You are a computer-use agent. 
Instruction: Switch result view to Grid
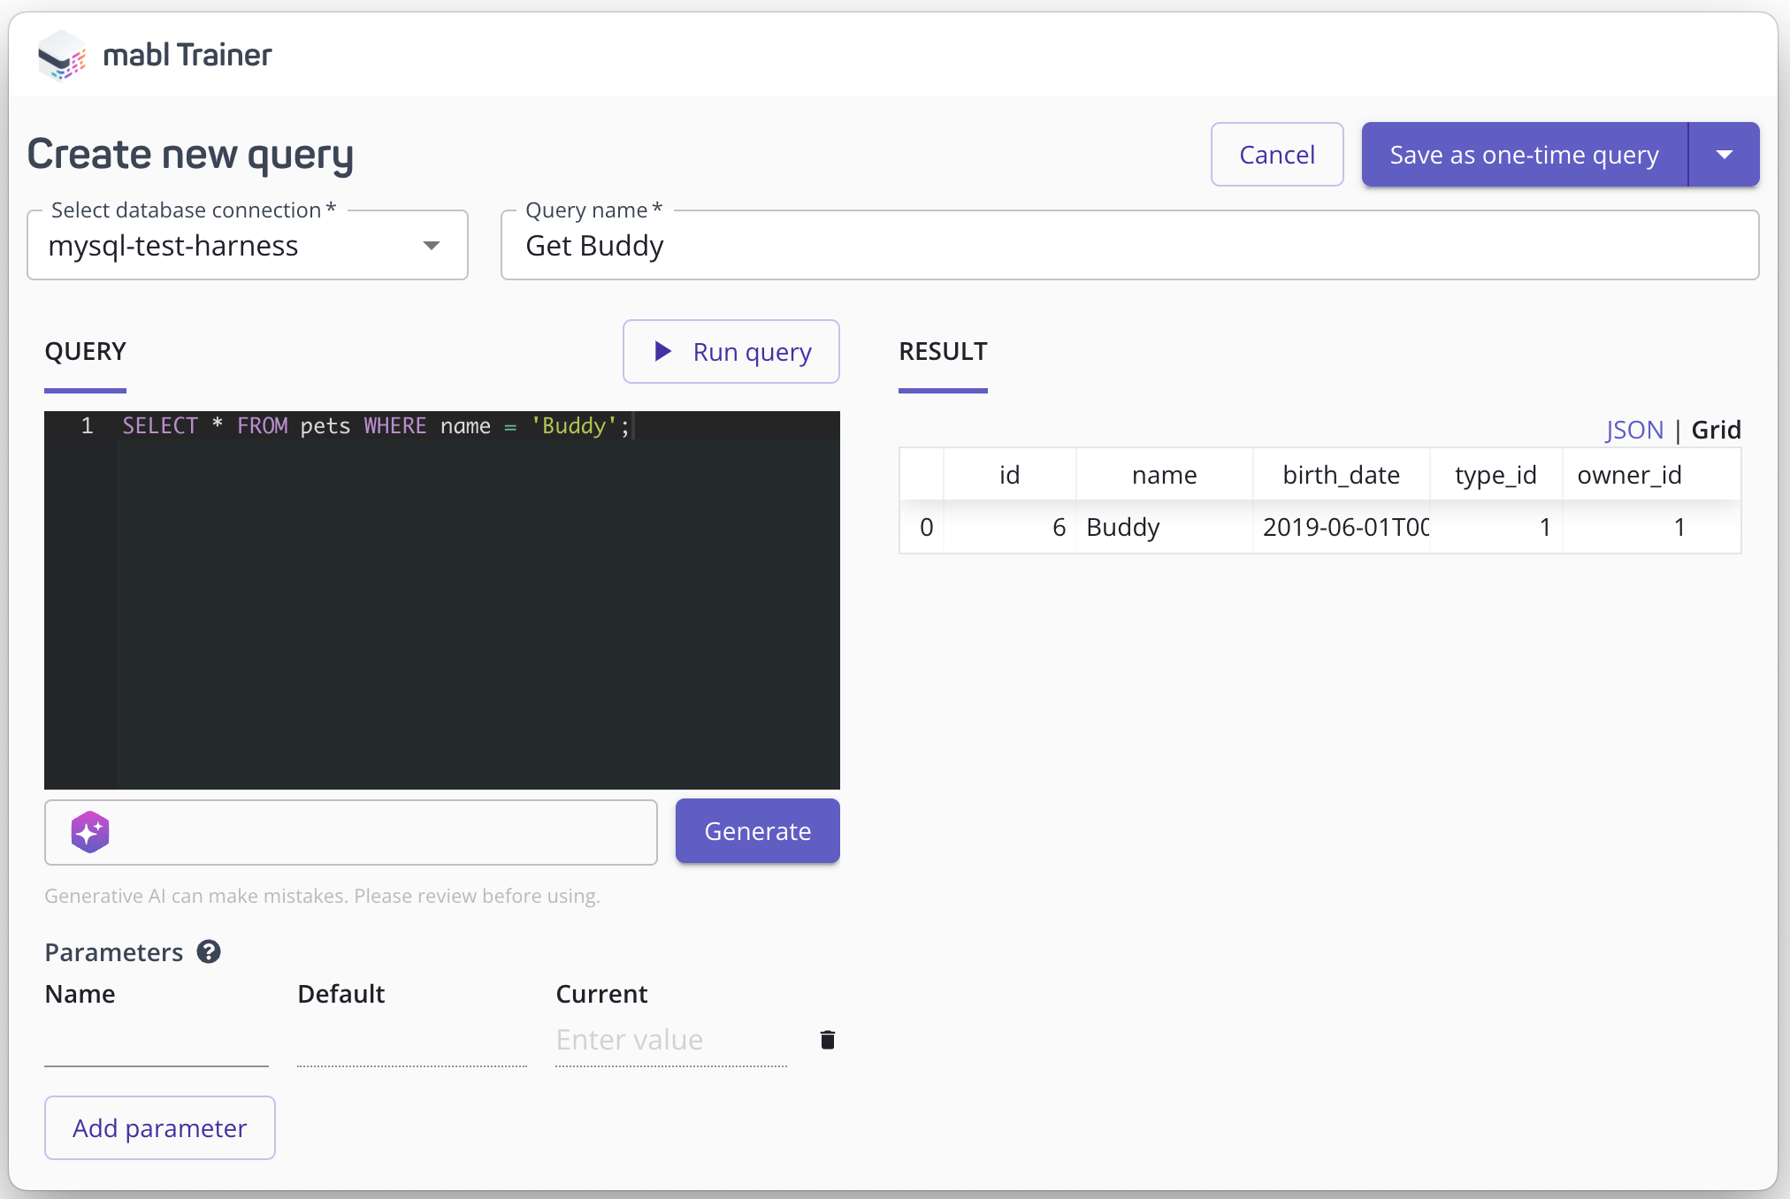pyautogui.click(x=1716, y=430)
